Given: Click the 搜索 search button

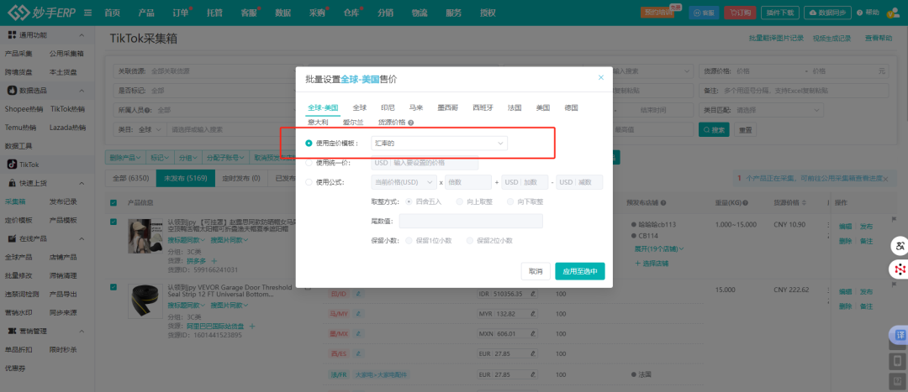Looking at the screenshot, I should click(714, 130).
